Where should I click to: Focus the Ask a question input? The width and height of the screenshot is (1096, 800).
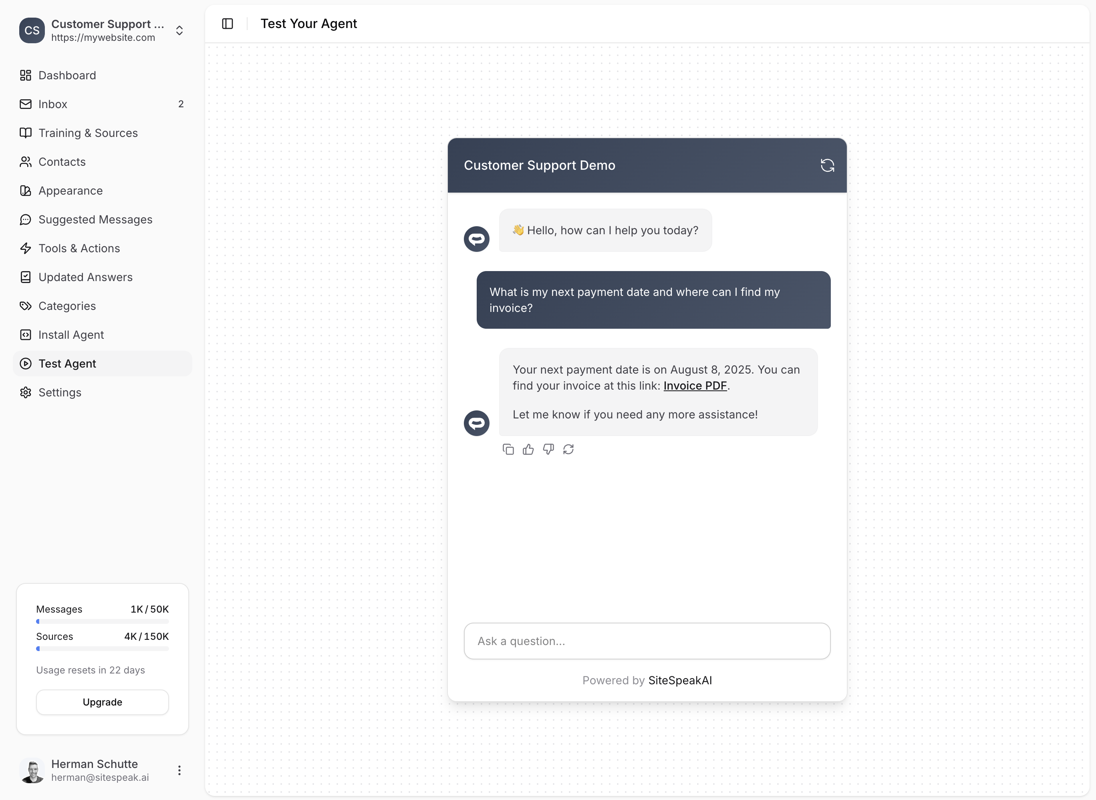647,641
